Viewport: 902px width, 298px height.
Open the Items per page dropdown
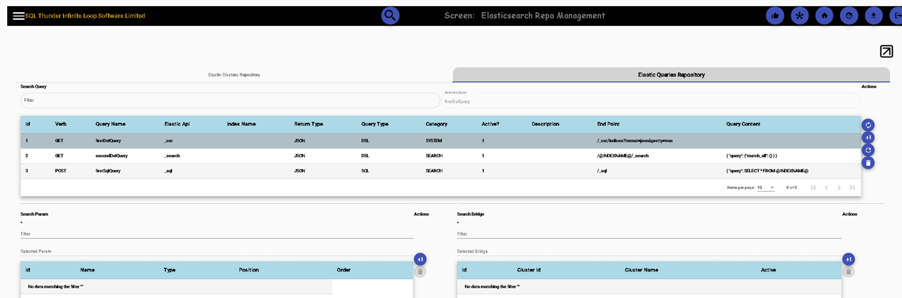click(766, 187)
